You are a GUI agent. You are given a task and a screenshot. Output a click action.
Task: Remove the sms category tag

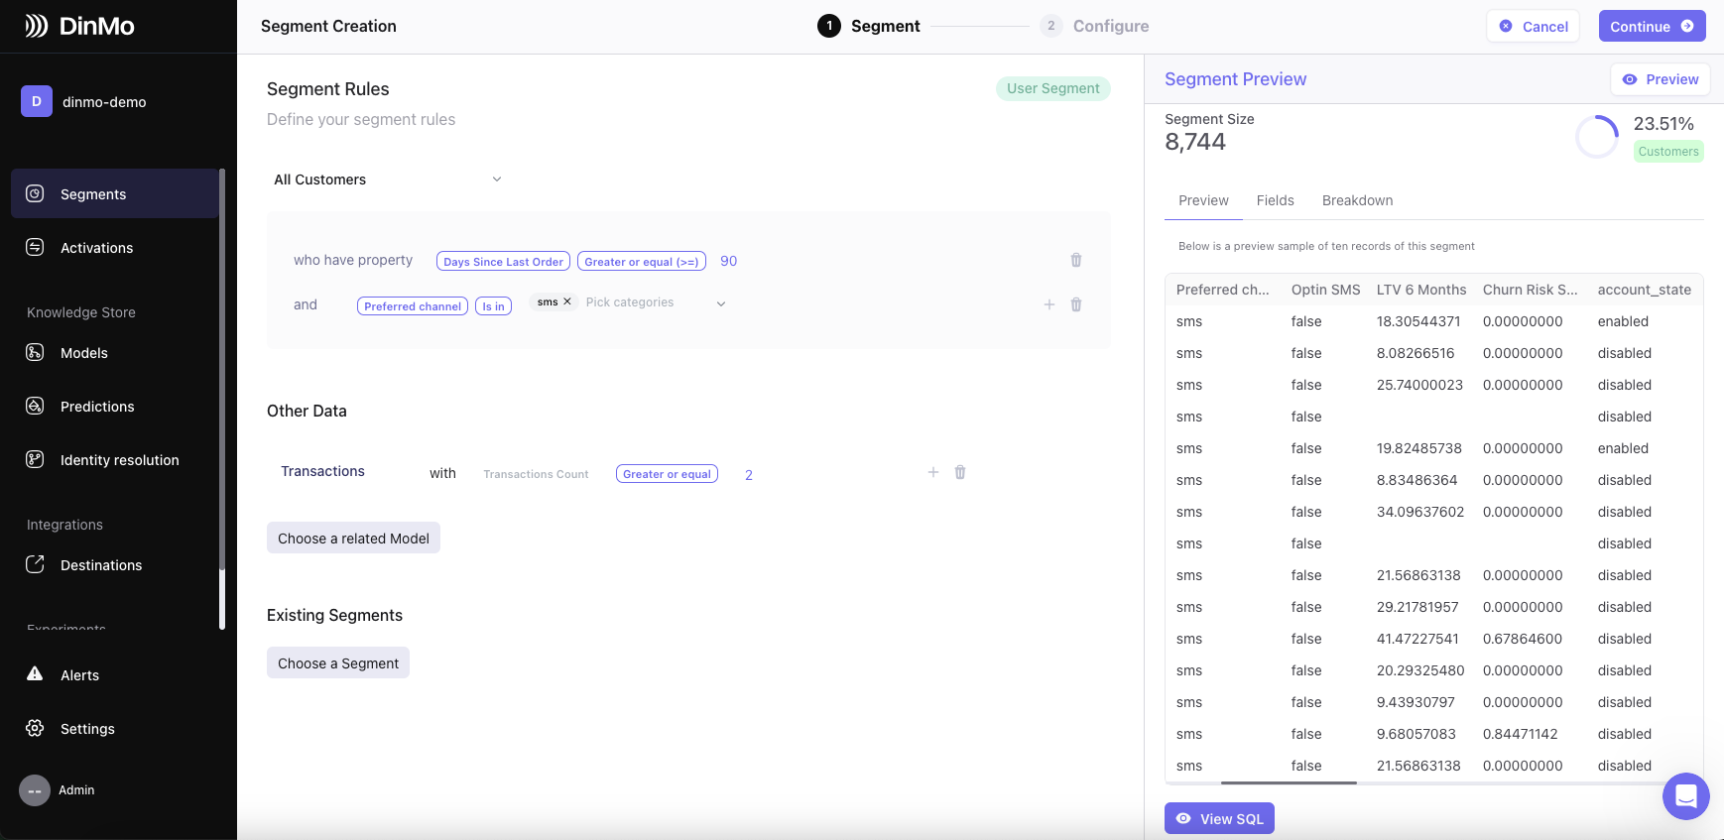[567, 301]
